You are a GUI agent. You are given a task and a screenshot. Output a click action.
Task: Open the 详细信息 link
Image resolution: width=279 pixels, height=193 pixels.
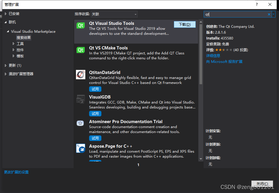click(x=213, y=56)
